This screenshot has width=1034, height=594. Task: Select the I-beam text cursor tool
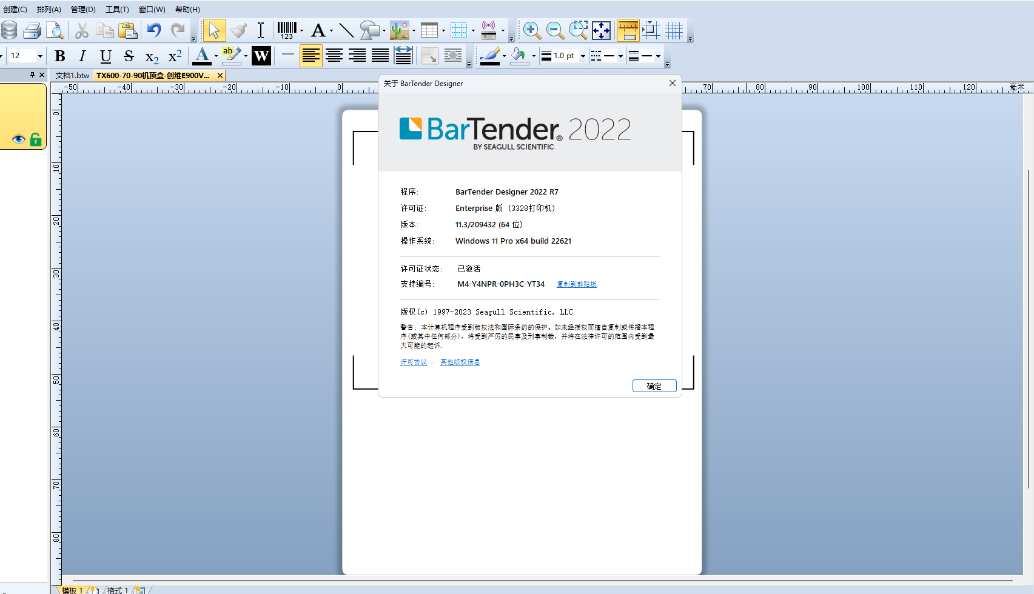(261, 30)
